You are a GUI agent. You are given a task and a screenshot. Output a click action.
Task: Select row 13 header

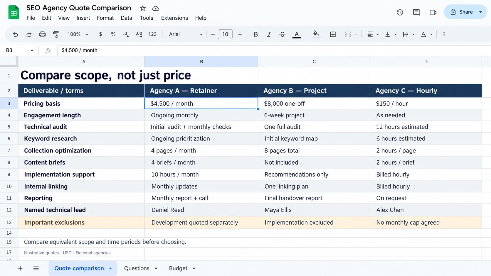[x=9, y=222]
